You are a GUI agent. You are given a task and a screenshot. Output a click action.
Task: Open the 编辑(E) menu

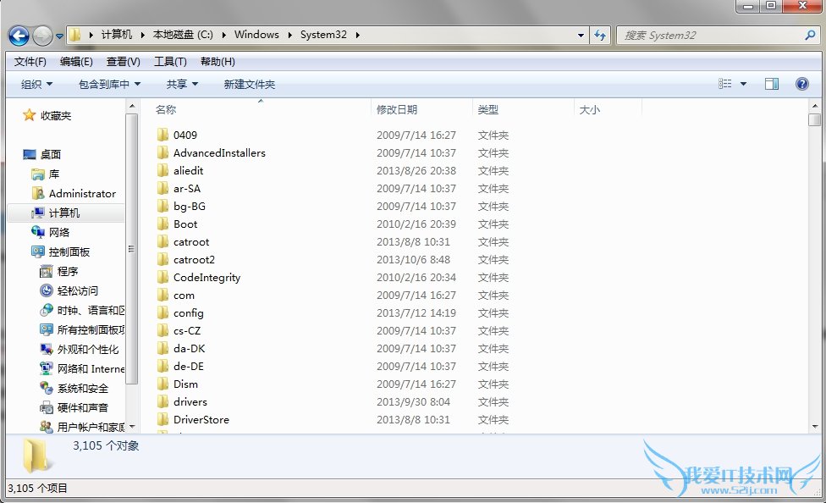click(76, 62)
